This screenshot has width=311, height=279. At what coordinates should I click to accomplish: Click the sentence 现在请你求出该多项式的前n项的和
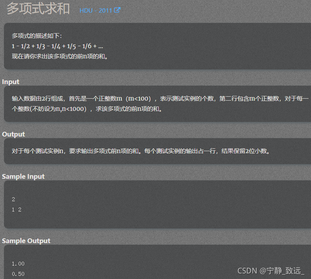coord(60,56)
